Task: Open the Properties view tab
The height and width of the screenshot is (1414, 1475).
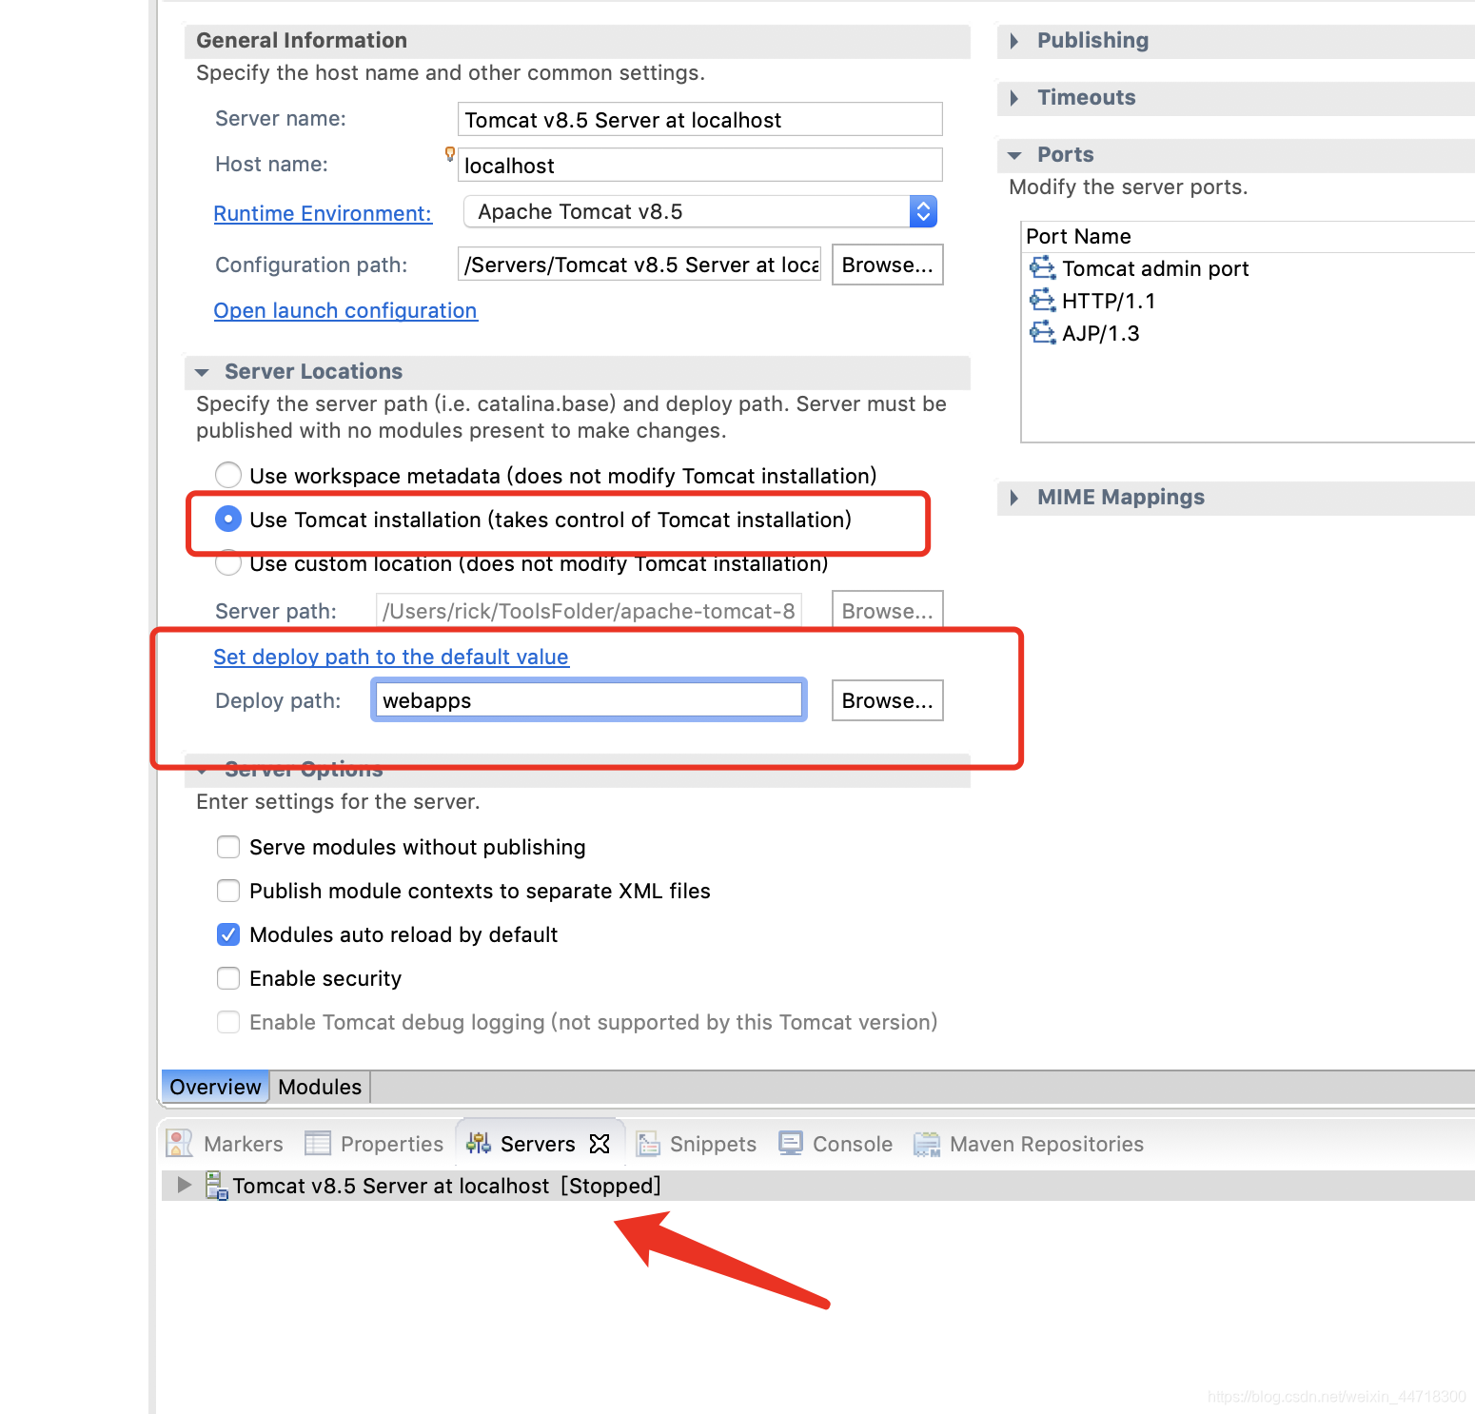Action: (374, 1143)
